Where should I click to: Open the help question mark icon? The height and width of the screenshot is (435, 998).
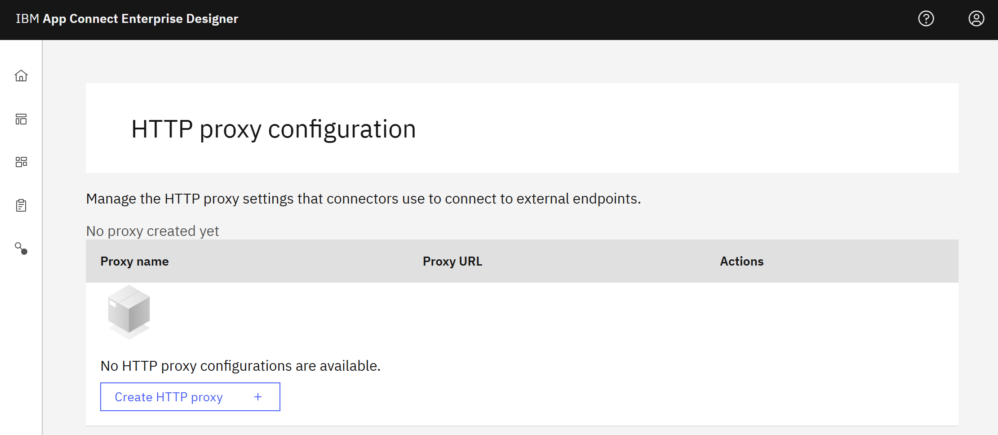tap(926, 18)
